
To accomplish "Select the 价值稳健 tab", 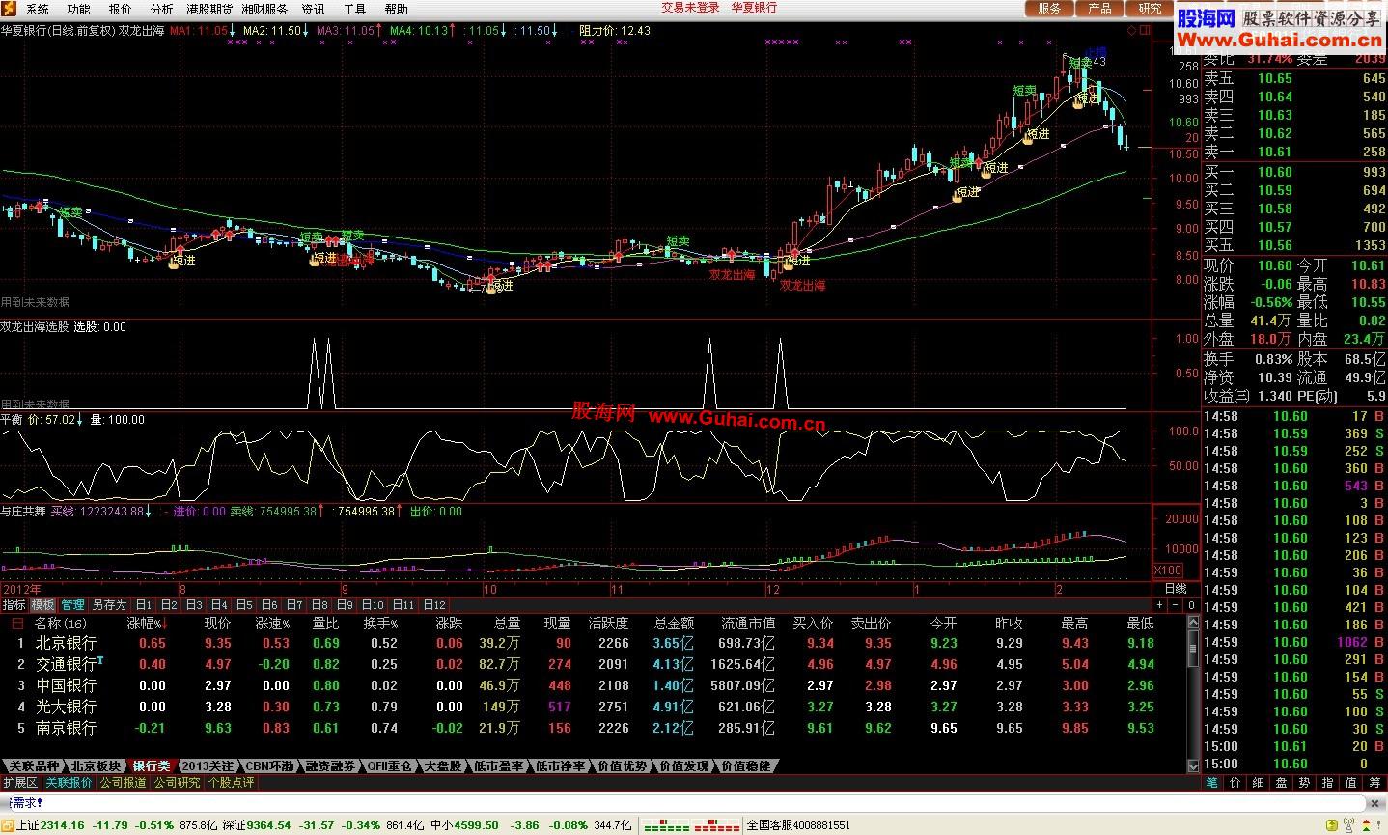I will 746,765.
